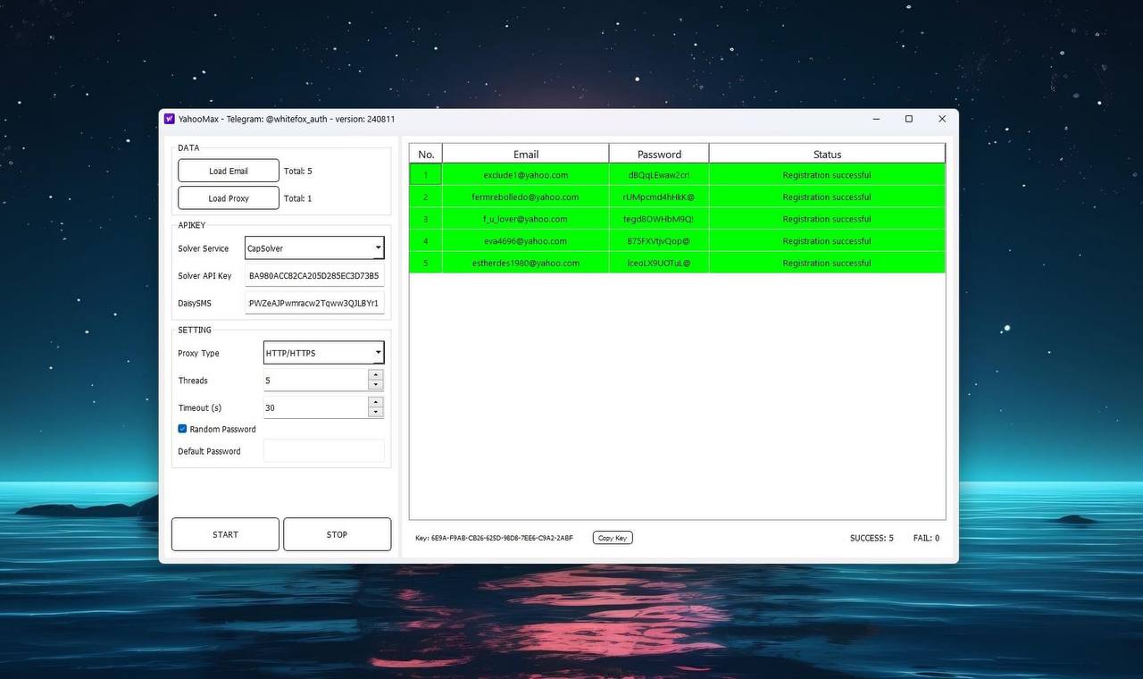1143x679 pixels.
Task: Click the Load Email button
Action: [229, 171]
